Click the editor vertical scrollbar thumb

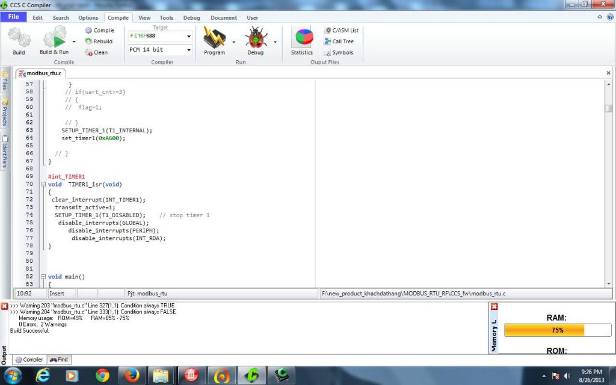pos(609,108)
